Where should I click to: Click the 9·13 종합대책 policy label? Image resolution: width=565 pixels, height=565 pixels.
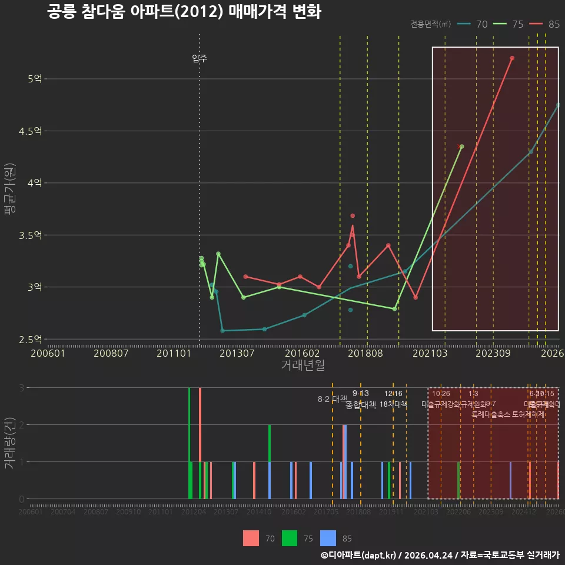360,399
